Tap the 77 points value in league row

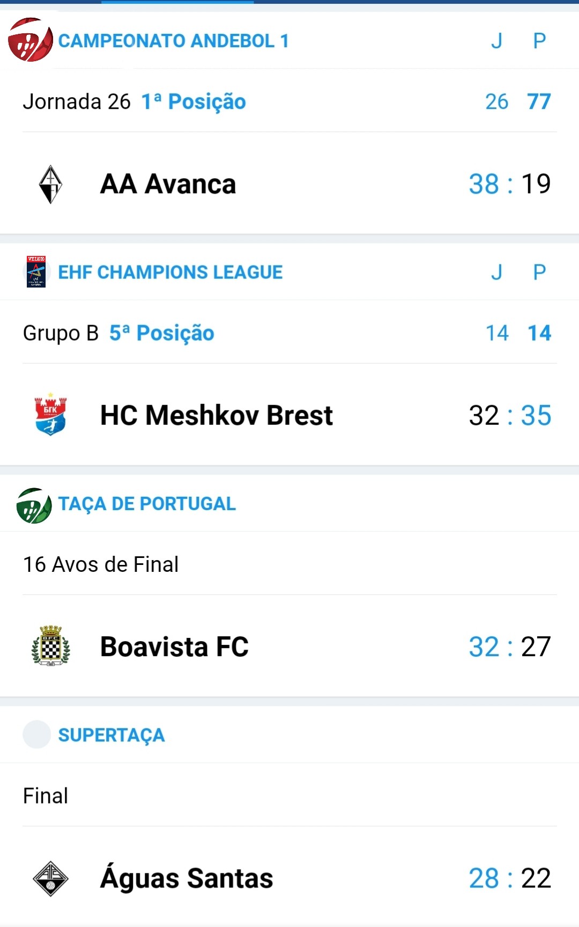tap(539, 101)
